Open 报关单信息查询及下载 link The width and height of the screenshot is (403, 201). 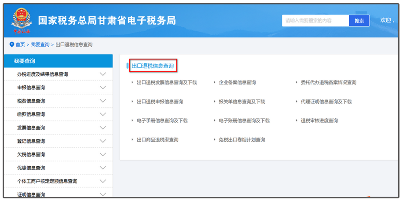coord(242,102)
